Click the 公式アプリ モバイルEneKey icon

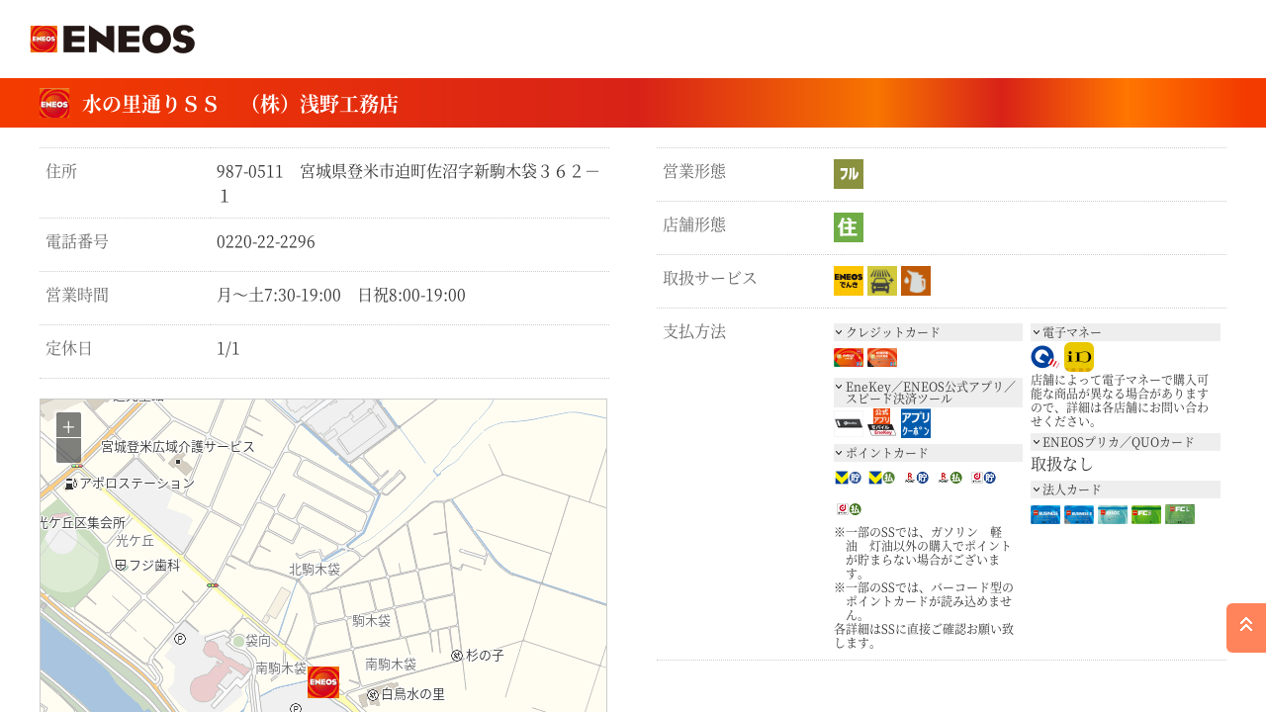(881, 423)
